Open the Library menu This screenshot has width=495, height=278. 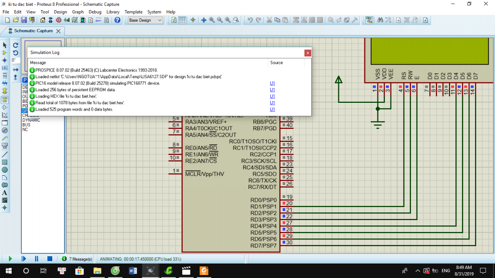pyautogui.click(x=113, y=12)
